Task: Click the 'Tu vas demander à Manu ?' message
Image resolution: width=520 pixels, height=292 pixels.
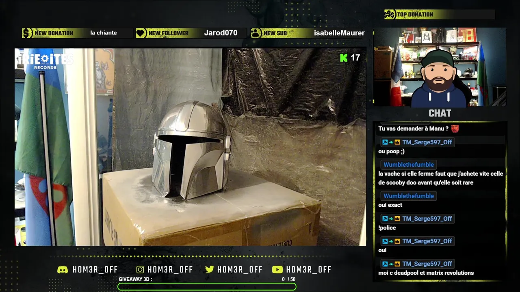Action: pyautogui.click(x=413, y=129)
